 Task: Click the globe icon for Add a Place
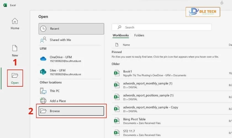coord(43,101)
